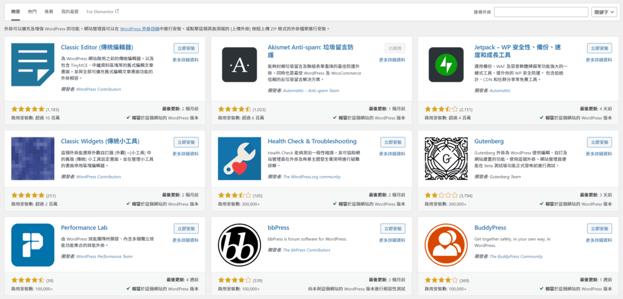
Task: Open the Classic Widgets (傳統小工具) title link
Action: (x=100, y=141)
